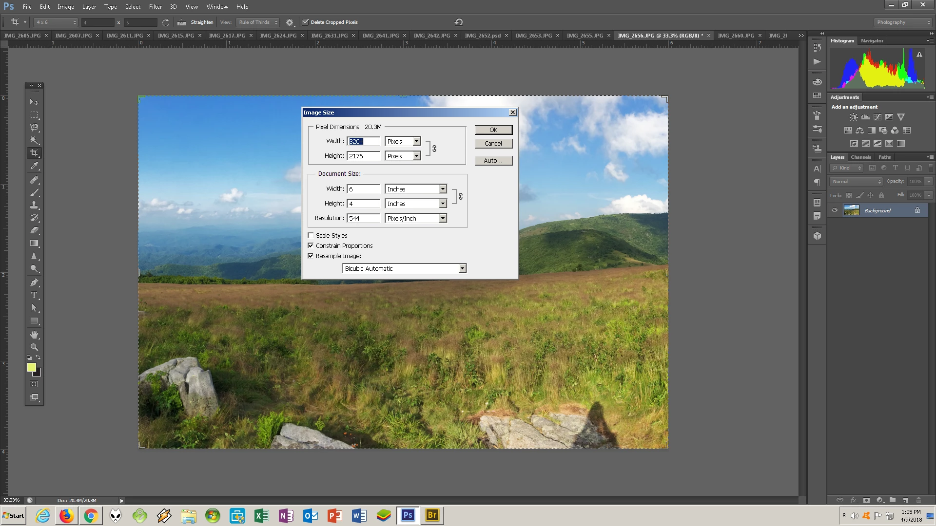The width and height of the screenshot is (936, 526).
Task: Select the Eyedropper tool
Action: coord(34,166)
